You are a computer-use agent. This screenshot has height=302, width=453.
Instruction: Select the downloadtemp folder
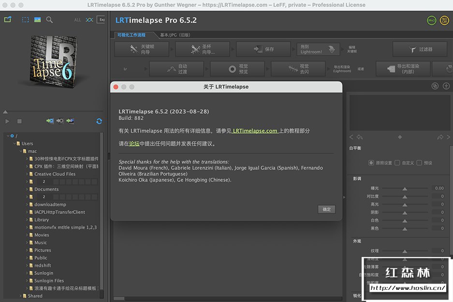(x=50, y=204)
